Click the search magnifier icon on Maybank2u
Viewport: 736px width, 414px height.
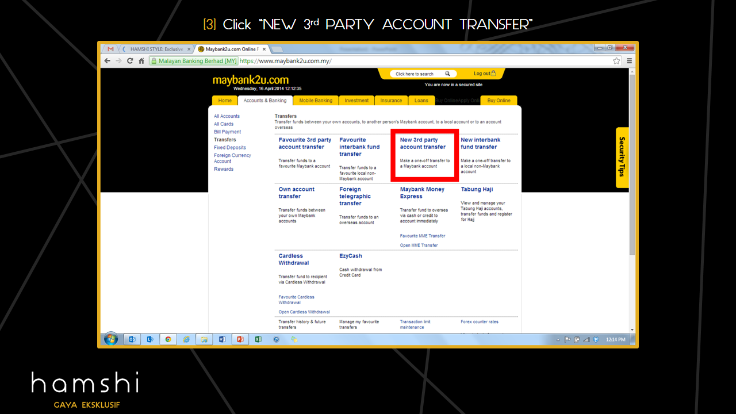(x=447, y=74)
